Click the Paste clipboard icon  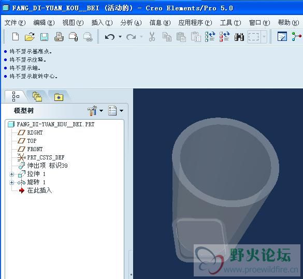pyautogui.click(x=181, y=37)
